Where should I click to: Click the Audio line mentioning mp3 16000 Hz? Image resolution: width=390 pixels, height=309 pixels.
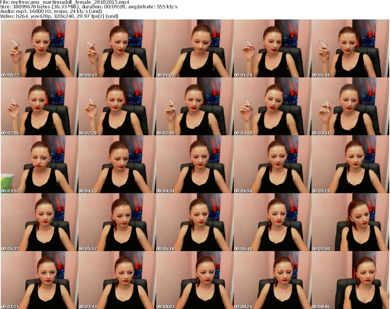tap(51, 11)
